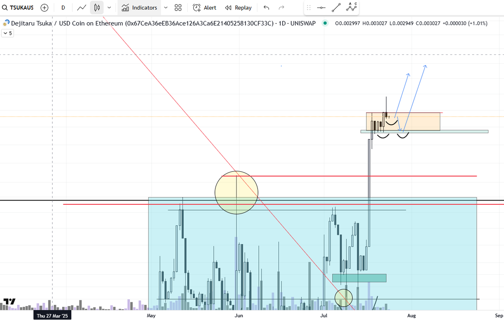Open the TSUKAUS symbol search

pyautogui.click(x=18, y=8)
